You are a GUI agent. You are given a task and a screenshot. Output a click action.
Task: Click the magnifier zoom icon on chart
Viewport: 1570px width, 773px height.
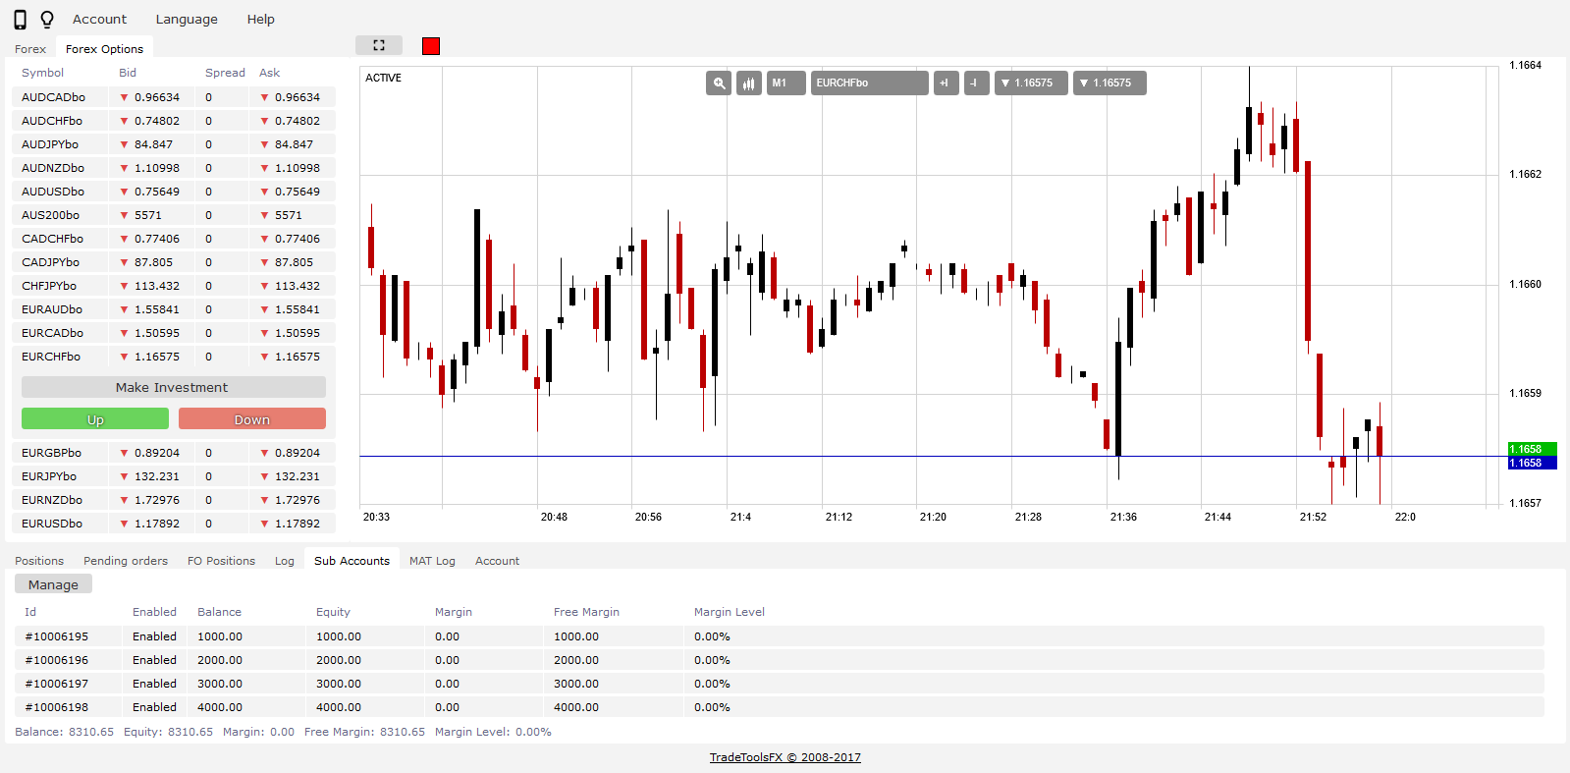pos(719,83)
